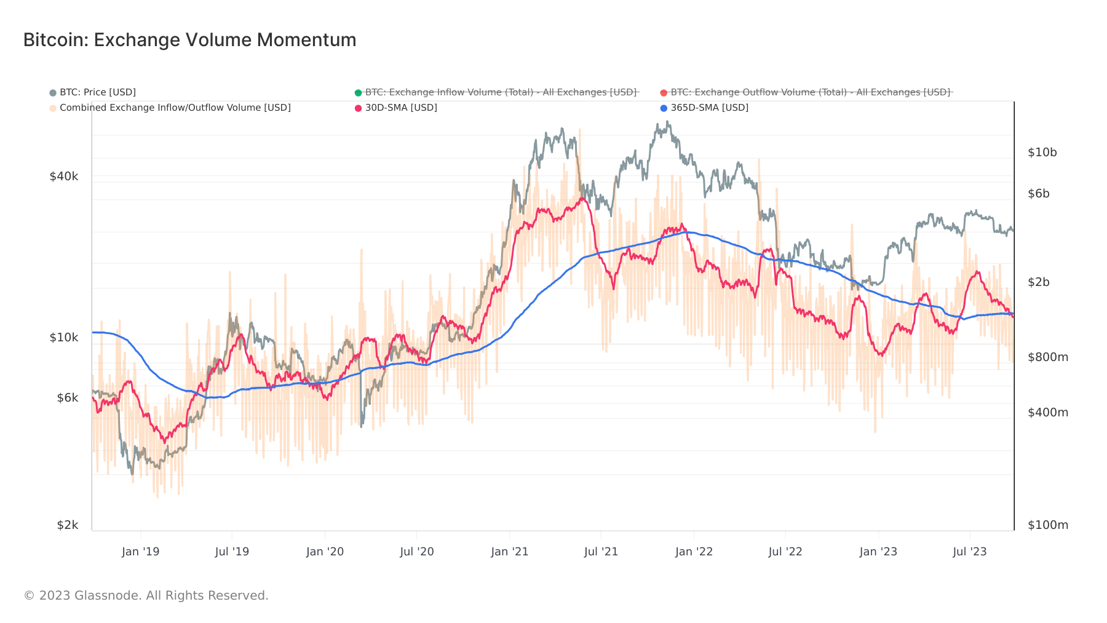The width and height of the screenshot is (1107, 623).
Task: Click the Jan '23 x-axis label
Action: pyautogui.click(x=878, y=552)
